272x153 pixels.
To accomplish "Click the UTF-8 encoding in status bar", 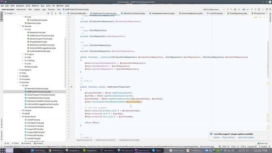I will pos(243,147).
